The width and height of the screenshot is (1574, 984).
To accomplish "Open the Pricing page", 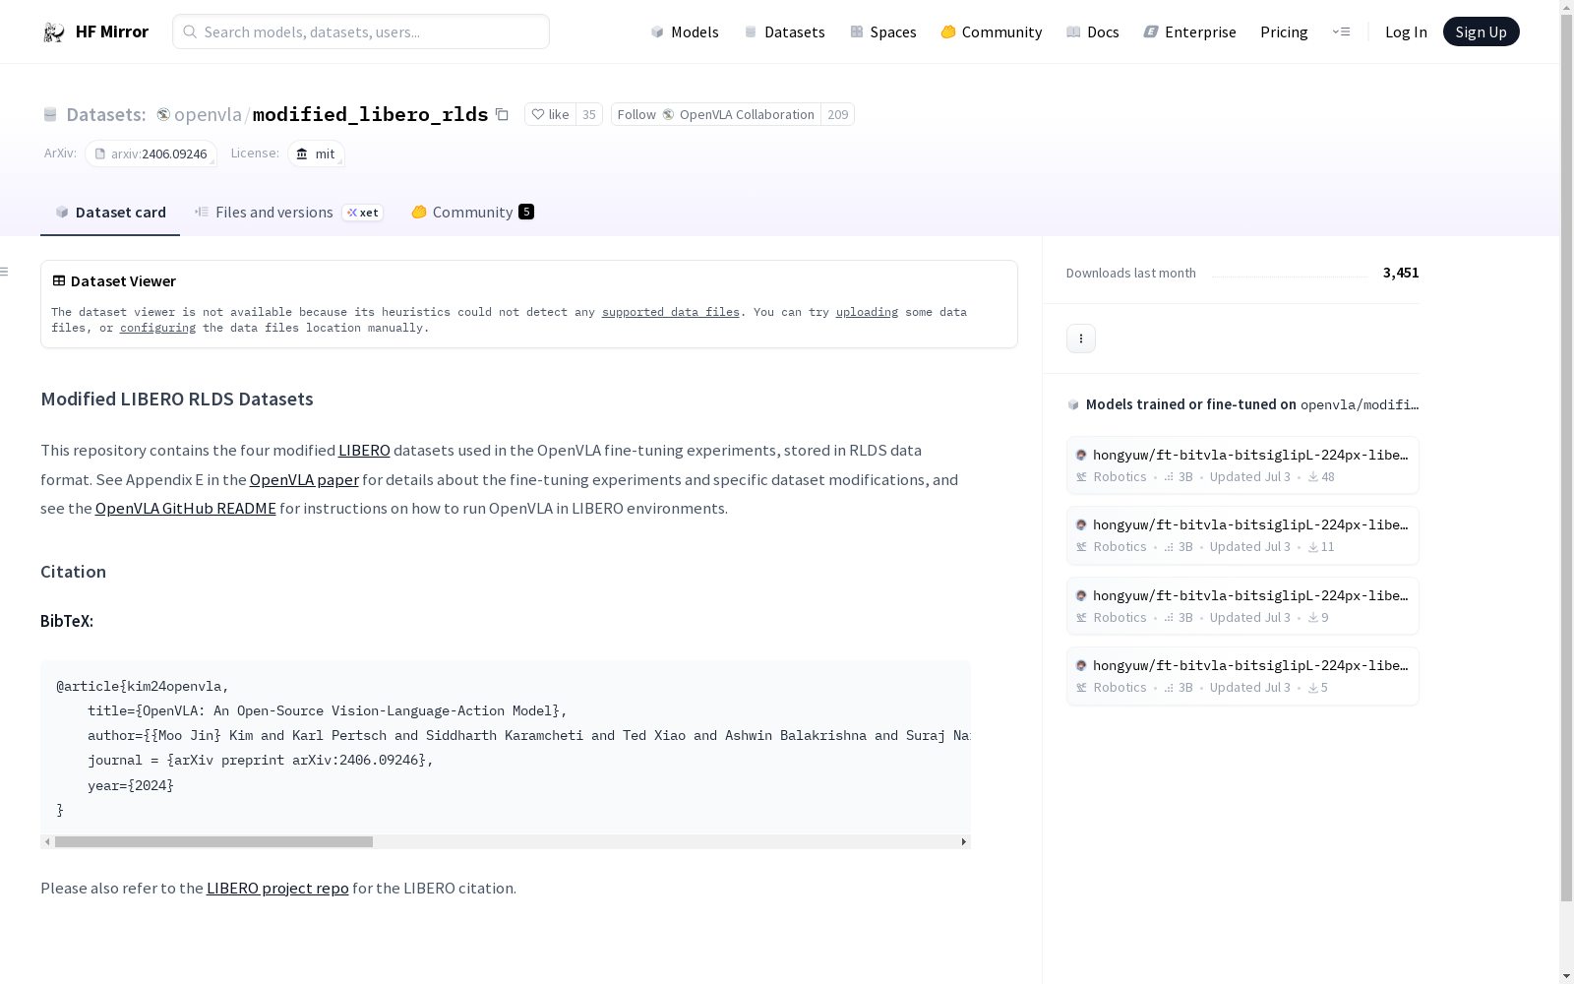I will pos(1284,31).
